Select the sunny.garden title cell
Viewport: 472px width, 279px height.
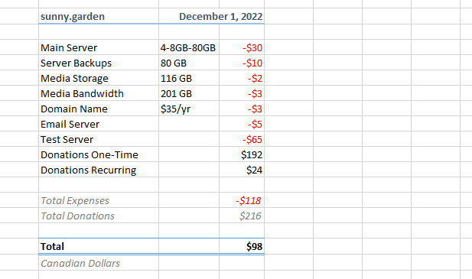click(x=99, y=16)
